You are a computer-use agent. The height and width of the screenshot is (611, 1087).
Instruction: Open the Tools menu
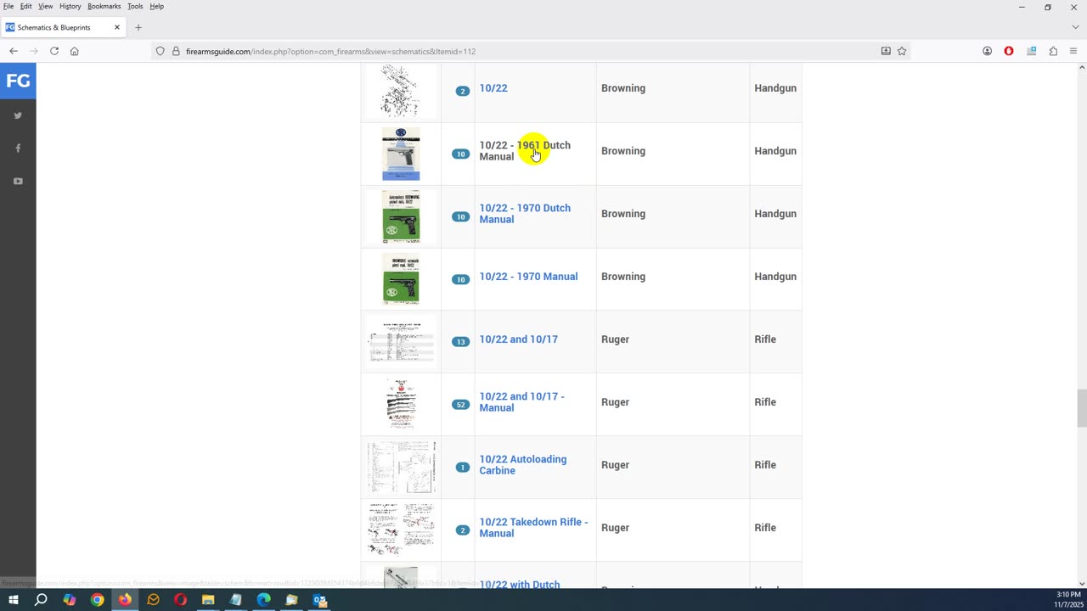pos(136,6)
